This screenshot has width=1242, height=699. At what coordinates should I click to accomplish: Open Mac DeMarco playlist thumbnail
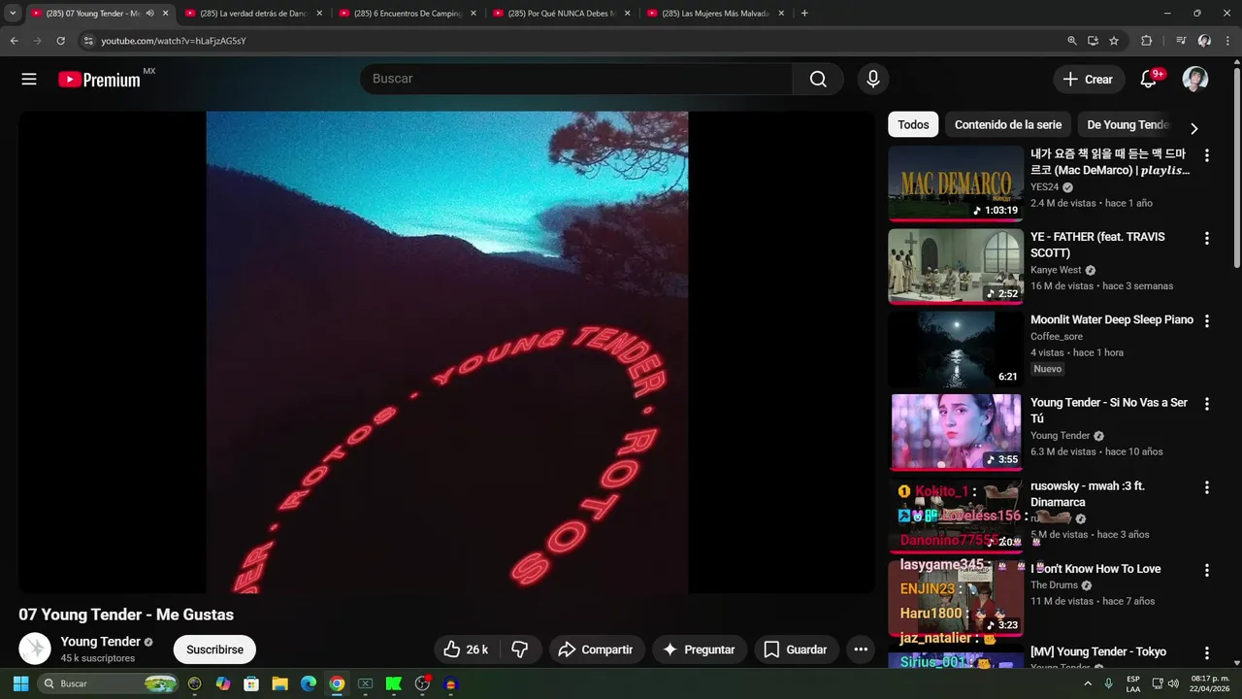point(956,183)
